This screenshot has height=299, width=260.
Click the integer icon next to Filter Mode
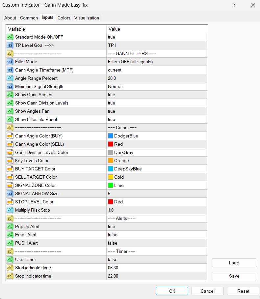10,62
